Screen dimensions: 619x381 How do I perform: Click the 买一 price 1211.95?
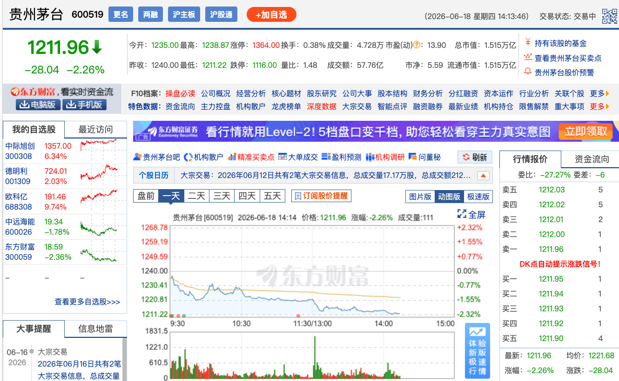551,279
